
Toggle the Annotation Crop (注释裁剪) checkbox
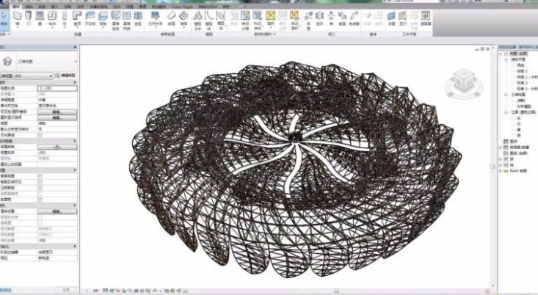[x=40, y=188]
